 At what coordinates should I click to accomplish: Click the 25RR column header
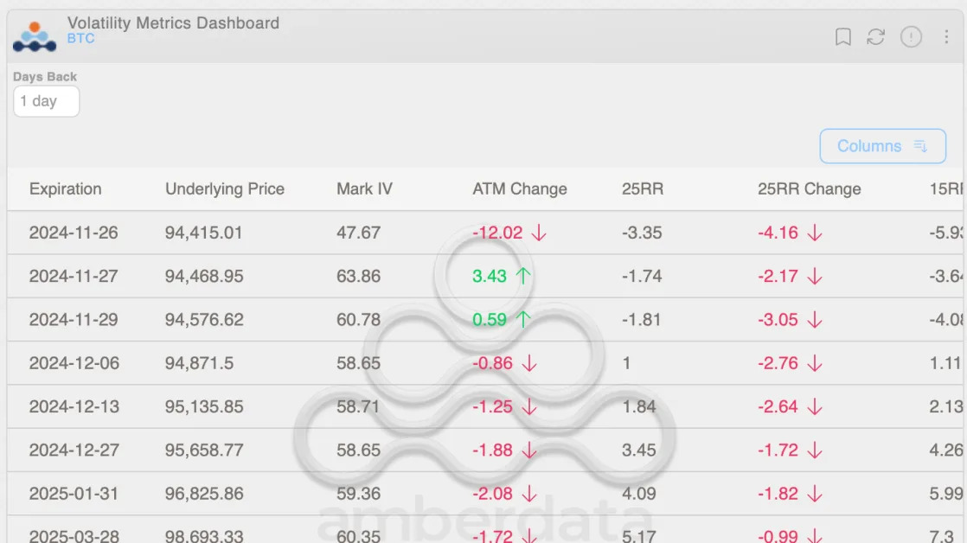643,188
